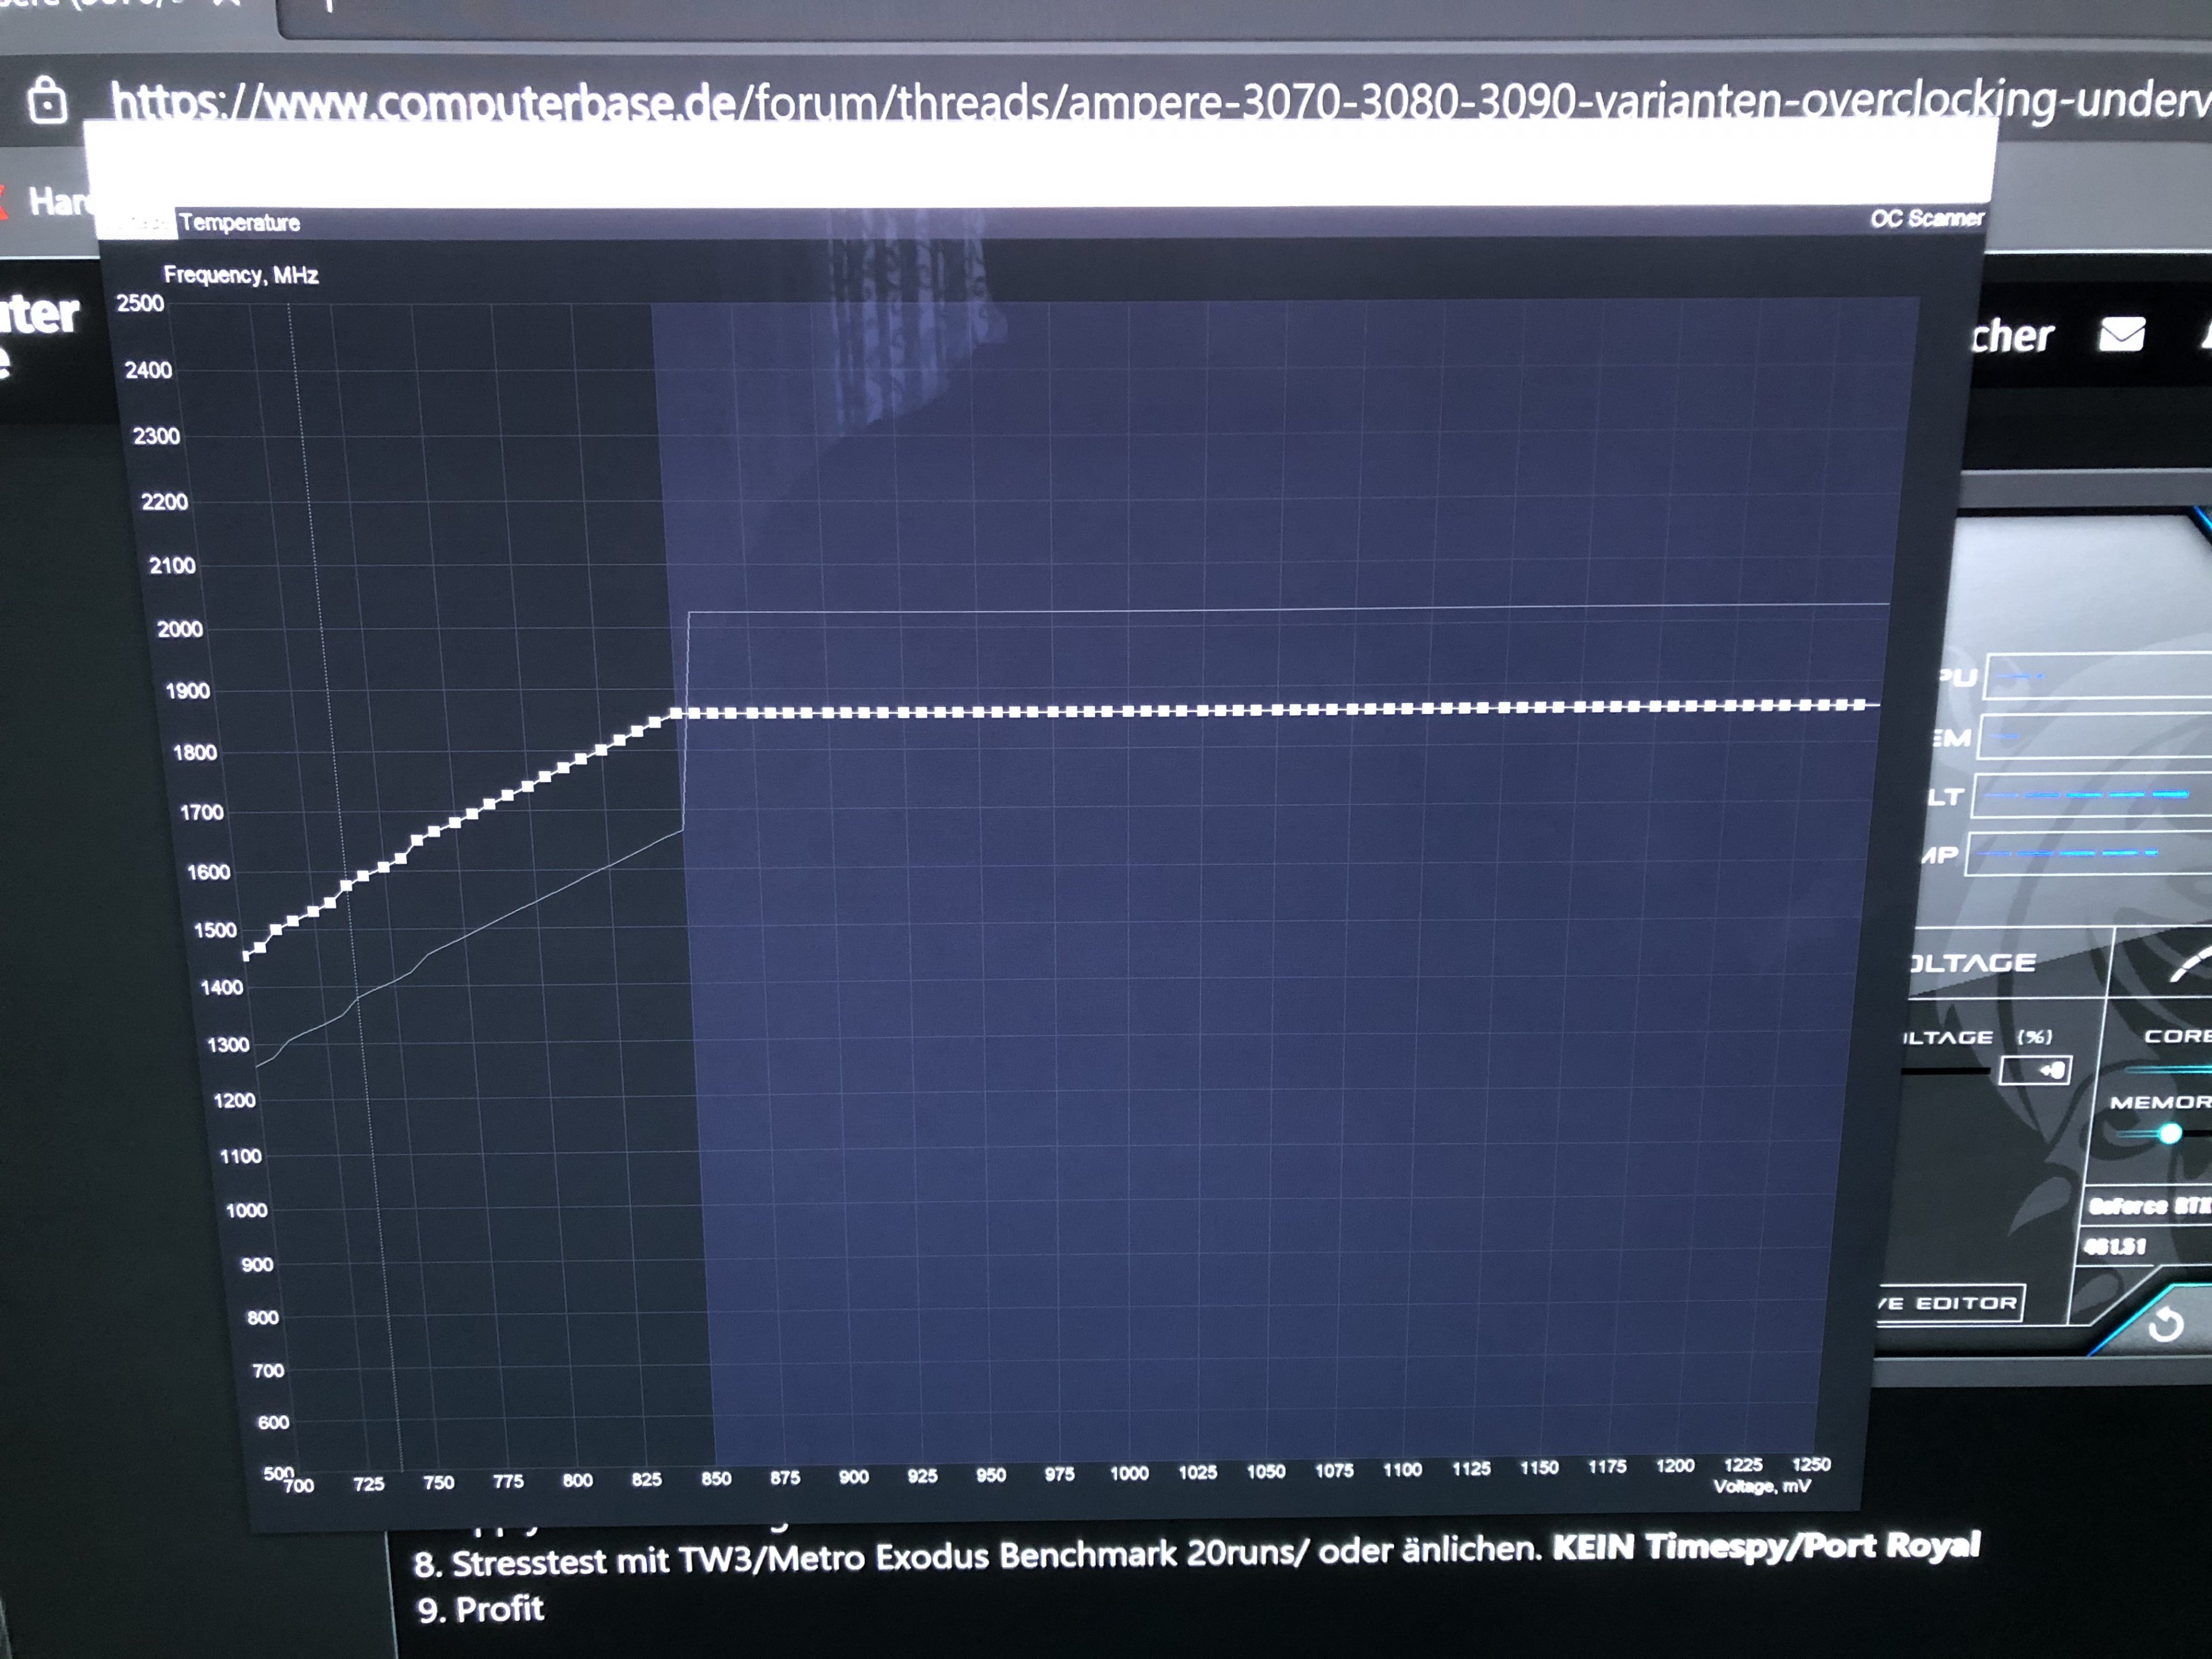Switch to the Temperature tab
This screenshot has width=2212, height=1659.
pos(240,222)
